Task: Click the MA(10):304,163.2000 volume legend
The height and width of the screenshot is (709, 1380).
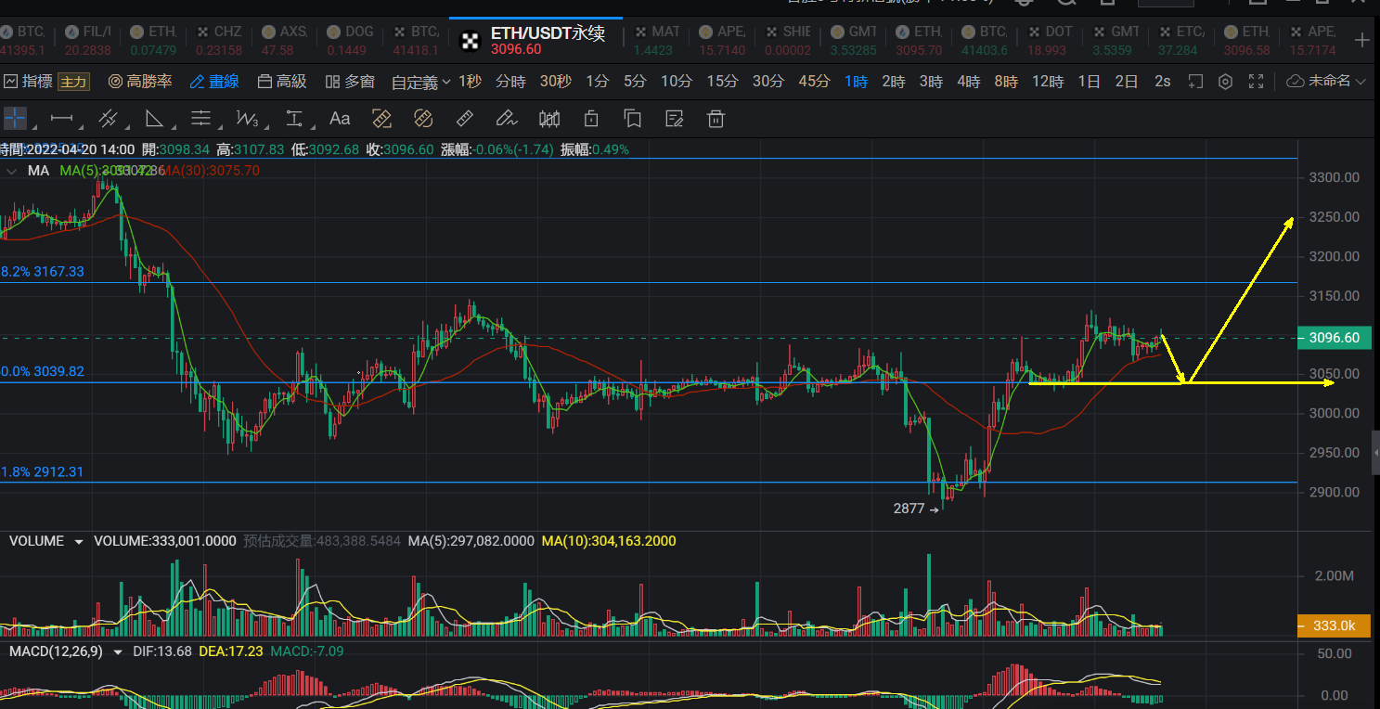Action: click(609, 541)
